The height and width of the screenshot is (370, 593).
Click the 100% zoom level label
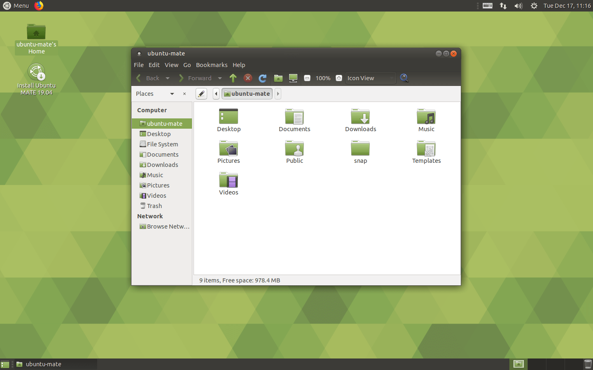tap(323, 78)
